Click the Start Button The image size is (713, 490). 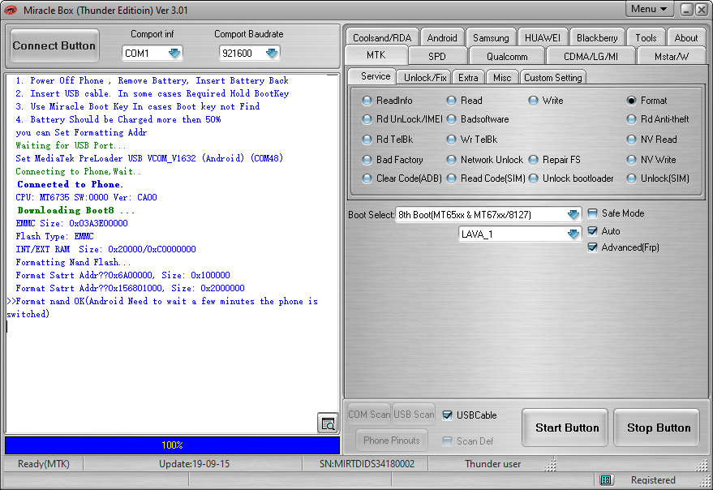[566, 428]
